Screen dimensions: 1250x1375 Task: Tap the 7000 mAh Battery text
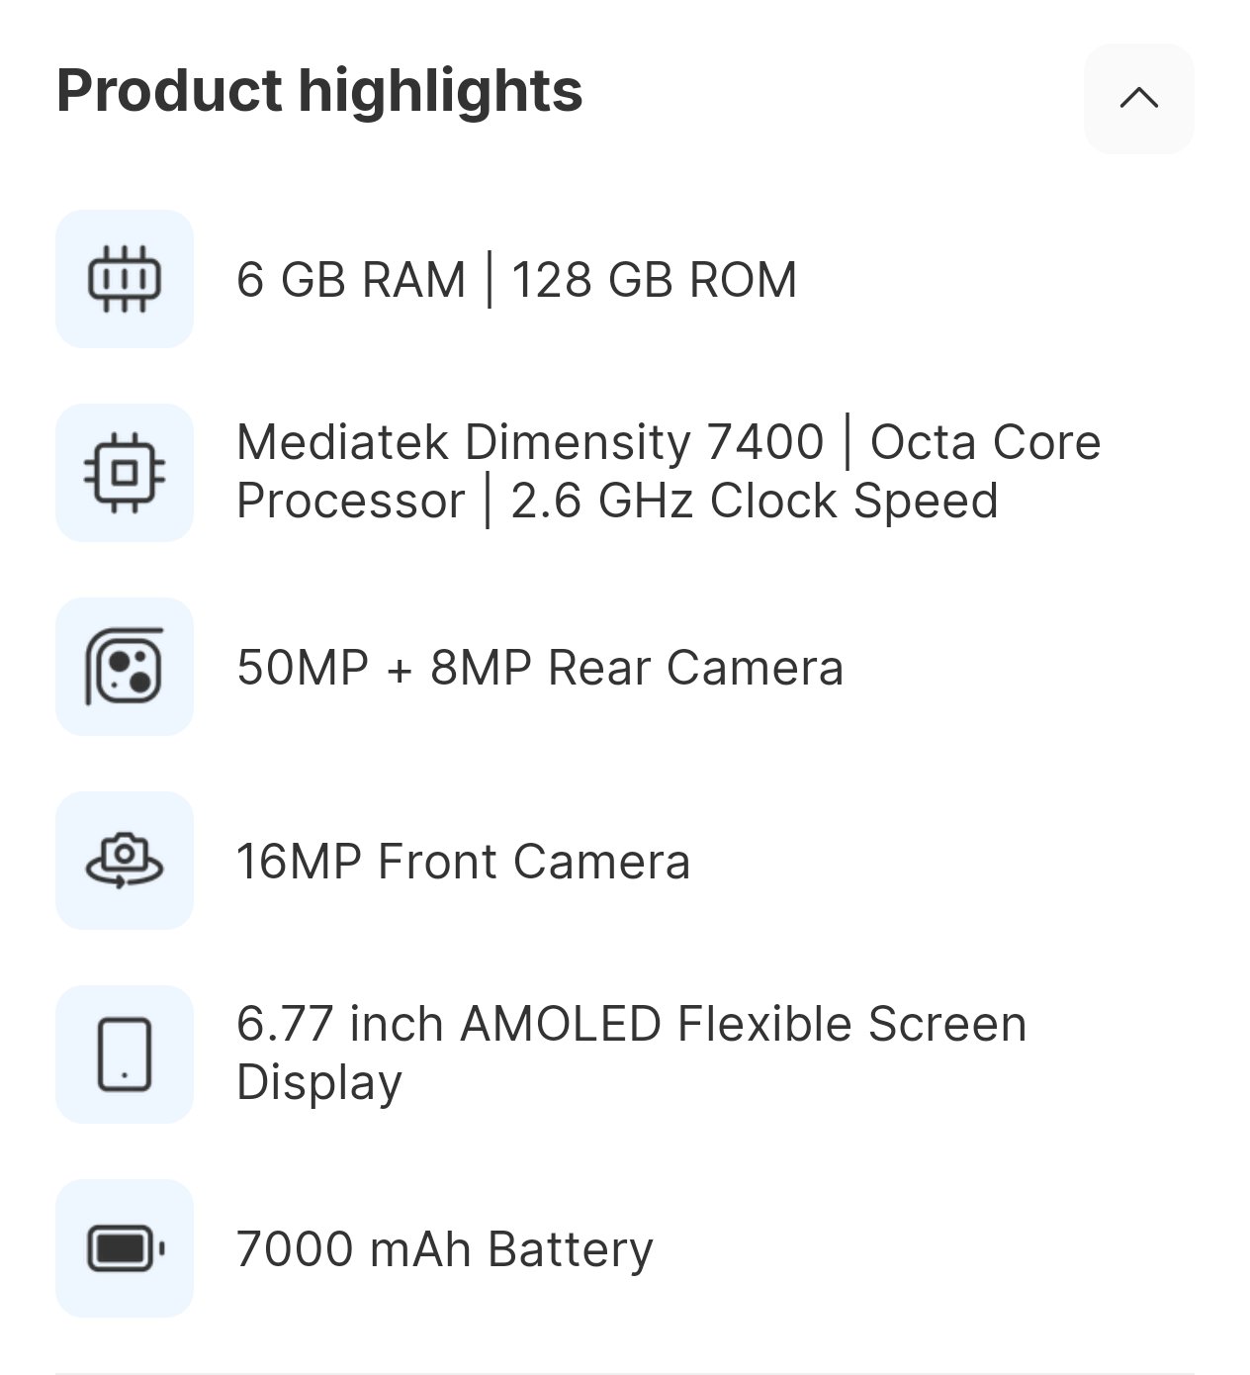(445, 1249)
